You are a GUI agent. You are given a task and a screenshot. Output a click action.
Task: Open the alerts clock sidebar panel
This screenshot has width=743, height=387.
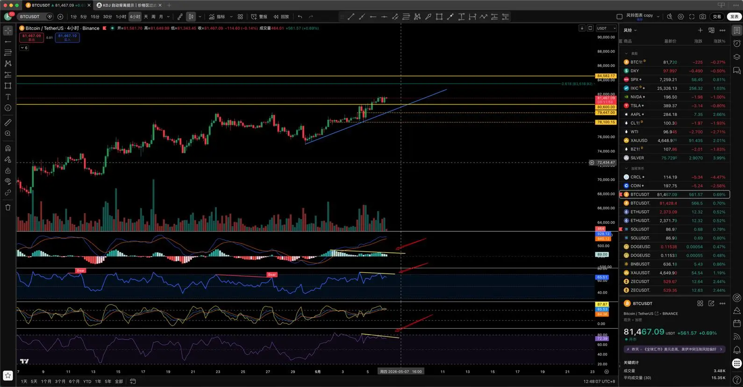tap(737, 43)
